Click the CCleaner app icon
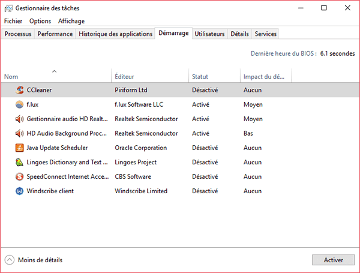The height and width of the screenshot is (273, 360). coord(20,90)
